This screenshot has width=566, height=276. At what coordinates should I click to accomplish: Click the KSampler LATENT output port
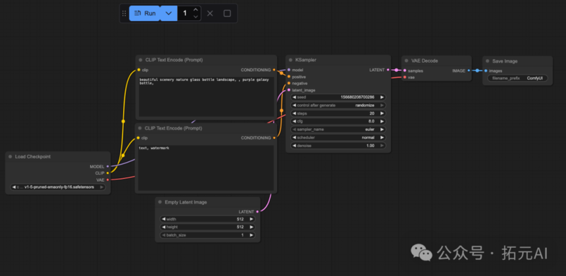[388, 70]
